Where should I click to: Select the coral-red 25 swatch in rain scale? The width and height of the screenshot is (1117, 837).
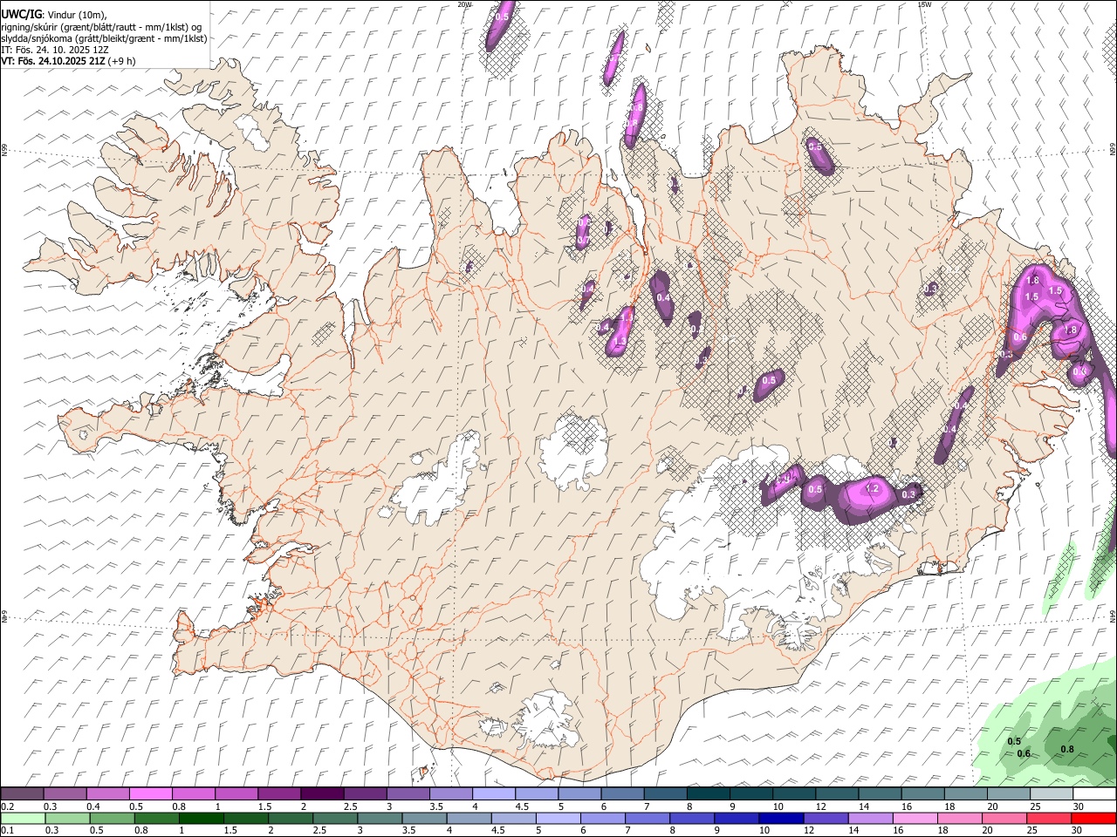click(x=1050, y=818)
